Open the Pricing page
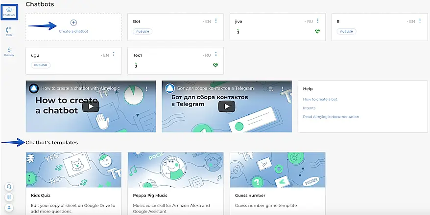The width and height of the screenshot is (430, 215). point(9,51)
